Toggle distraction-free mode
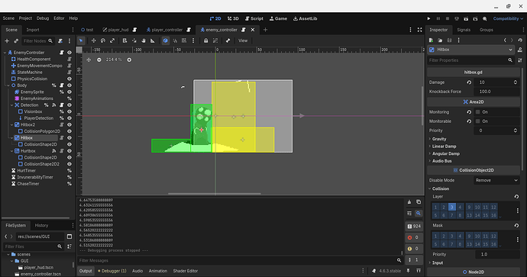 coord(420,30)
